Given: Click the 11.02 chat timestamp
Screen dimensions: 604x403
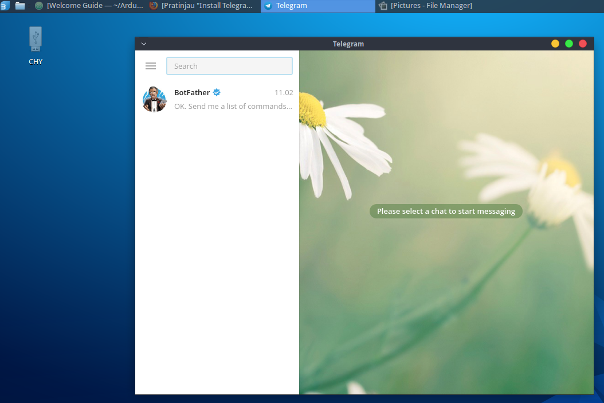Looking at the screenshot, I should point(284,92).
